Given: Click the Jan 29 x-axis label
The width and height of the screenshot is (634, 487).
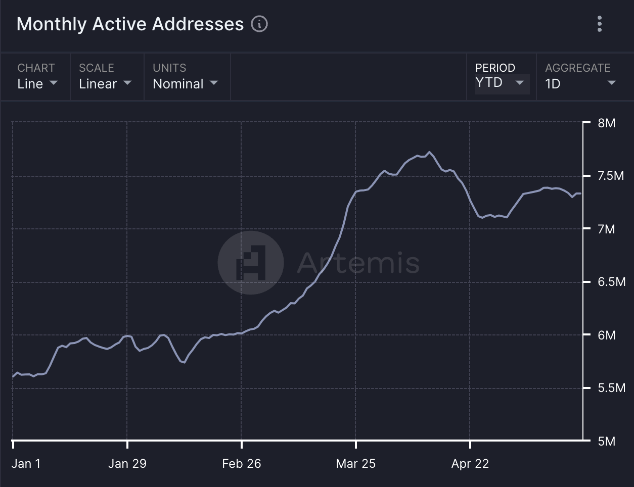Looking at the screenshot, I should pos(127,464).
